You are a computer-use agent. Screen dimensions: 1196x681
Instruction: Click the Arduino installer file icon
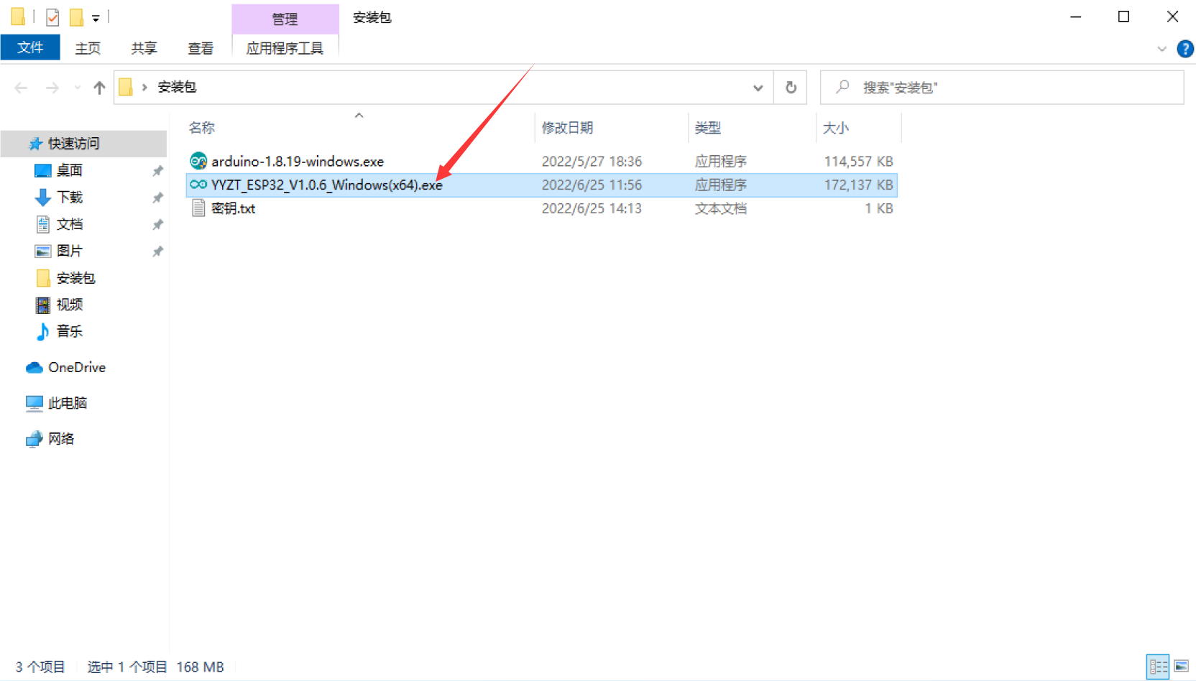tap(198, 161)
